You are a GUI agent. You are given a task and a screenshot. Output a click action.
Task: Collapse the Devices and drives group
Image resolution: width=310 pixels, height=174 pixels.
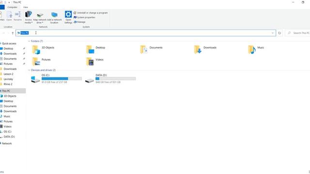point(29,70)
